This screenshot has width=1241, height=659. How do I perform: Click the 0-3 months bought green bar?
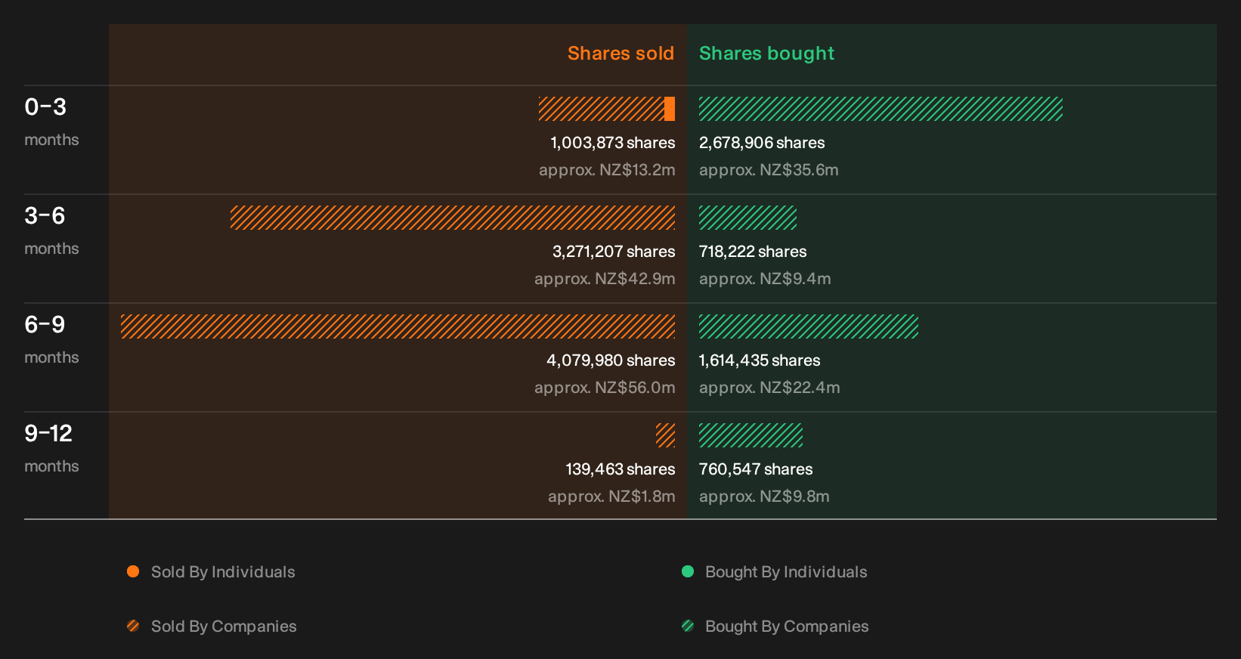point(880,109)
